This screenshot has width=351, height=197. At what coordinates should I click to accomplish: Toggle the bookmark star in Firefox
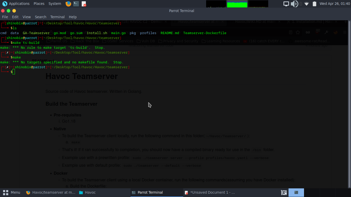coord(298,32)
